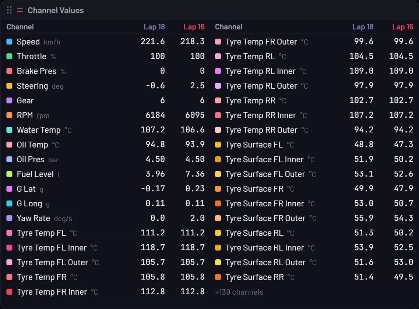Click the RPM value 6184
Screen dimensions: 419x309
point(155,115)
